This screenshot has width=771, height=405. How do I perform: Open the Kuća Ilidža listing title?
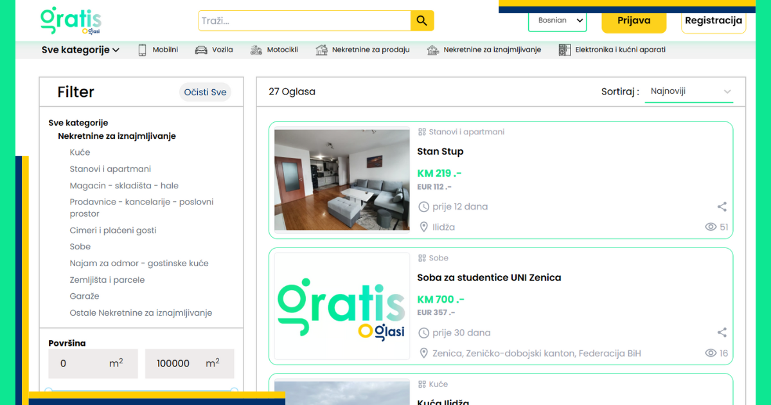(x=443, y=402)
